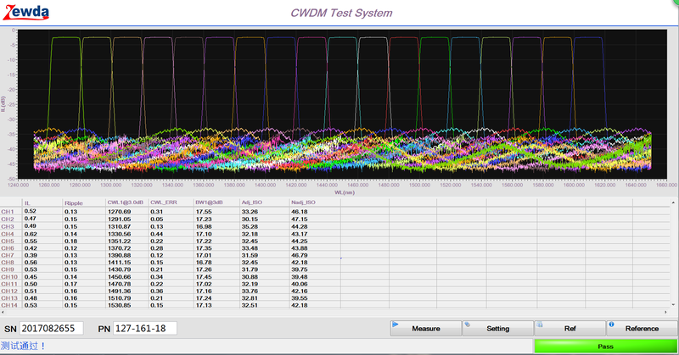Click CH12 wavelength cell 1491.36
Viewport: 679px width, 355px height.
tap(119, 291)
